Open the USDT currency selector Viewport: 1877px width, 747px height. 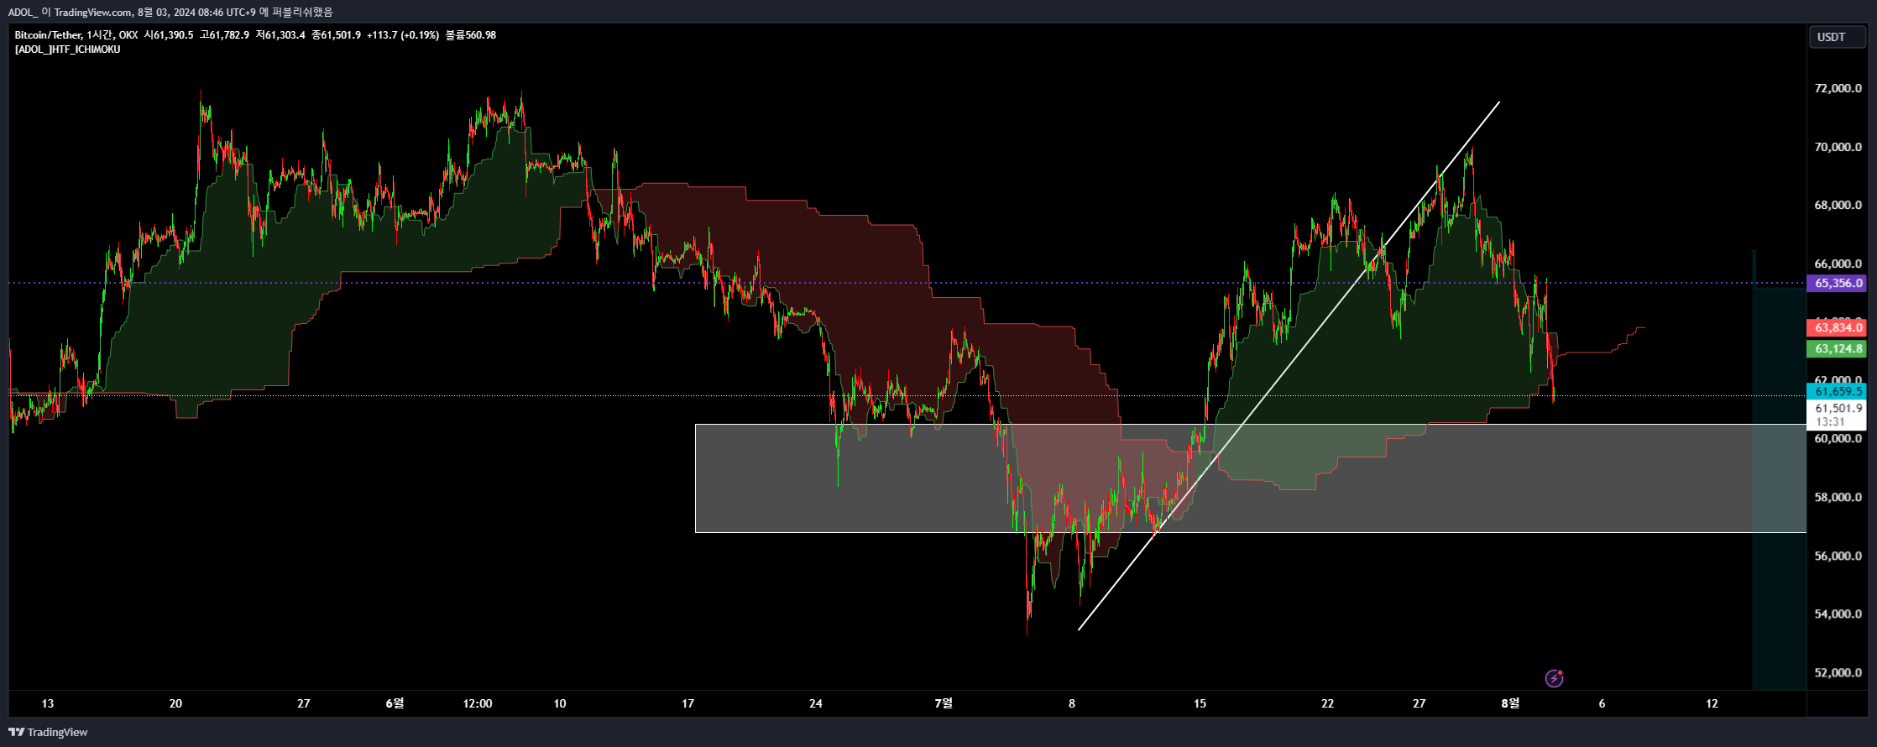tap(1836, 37)
